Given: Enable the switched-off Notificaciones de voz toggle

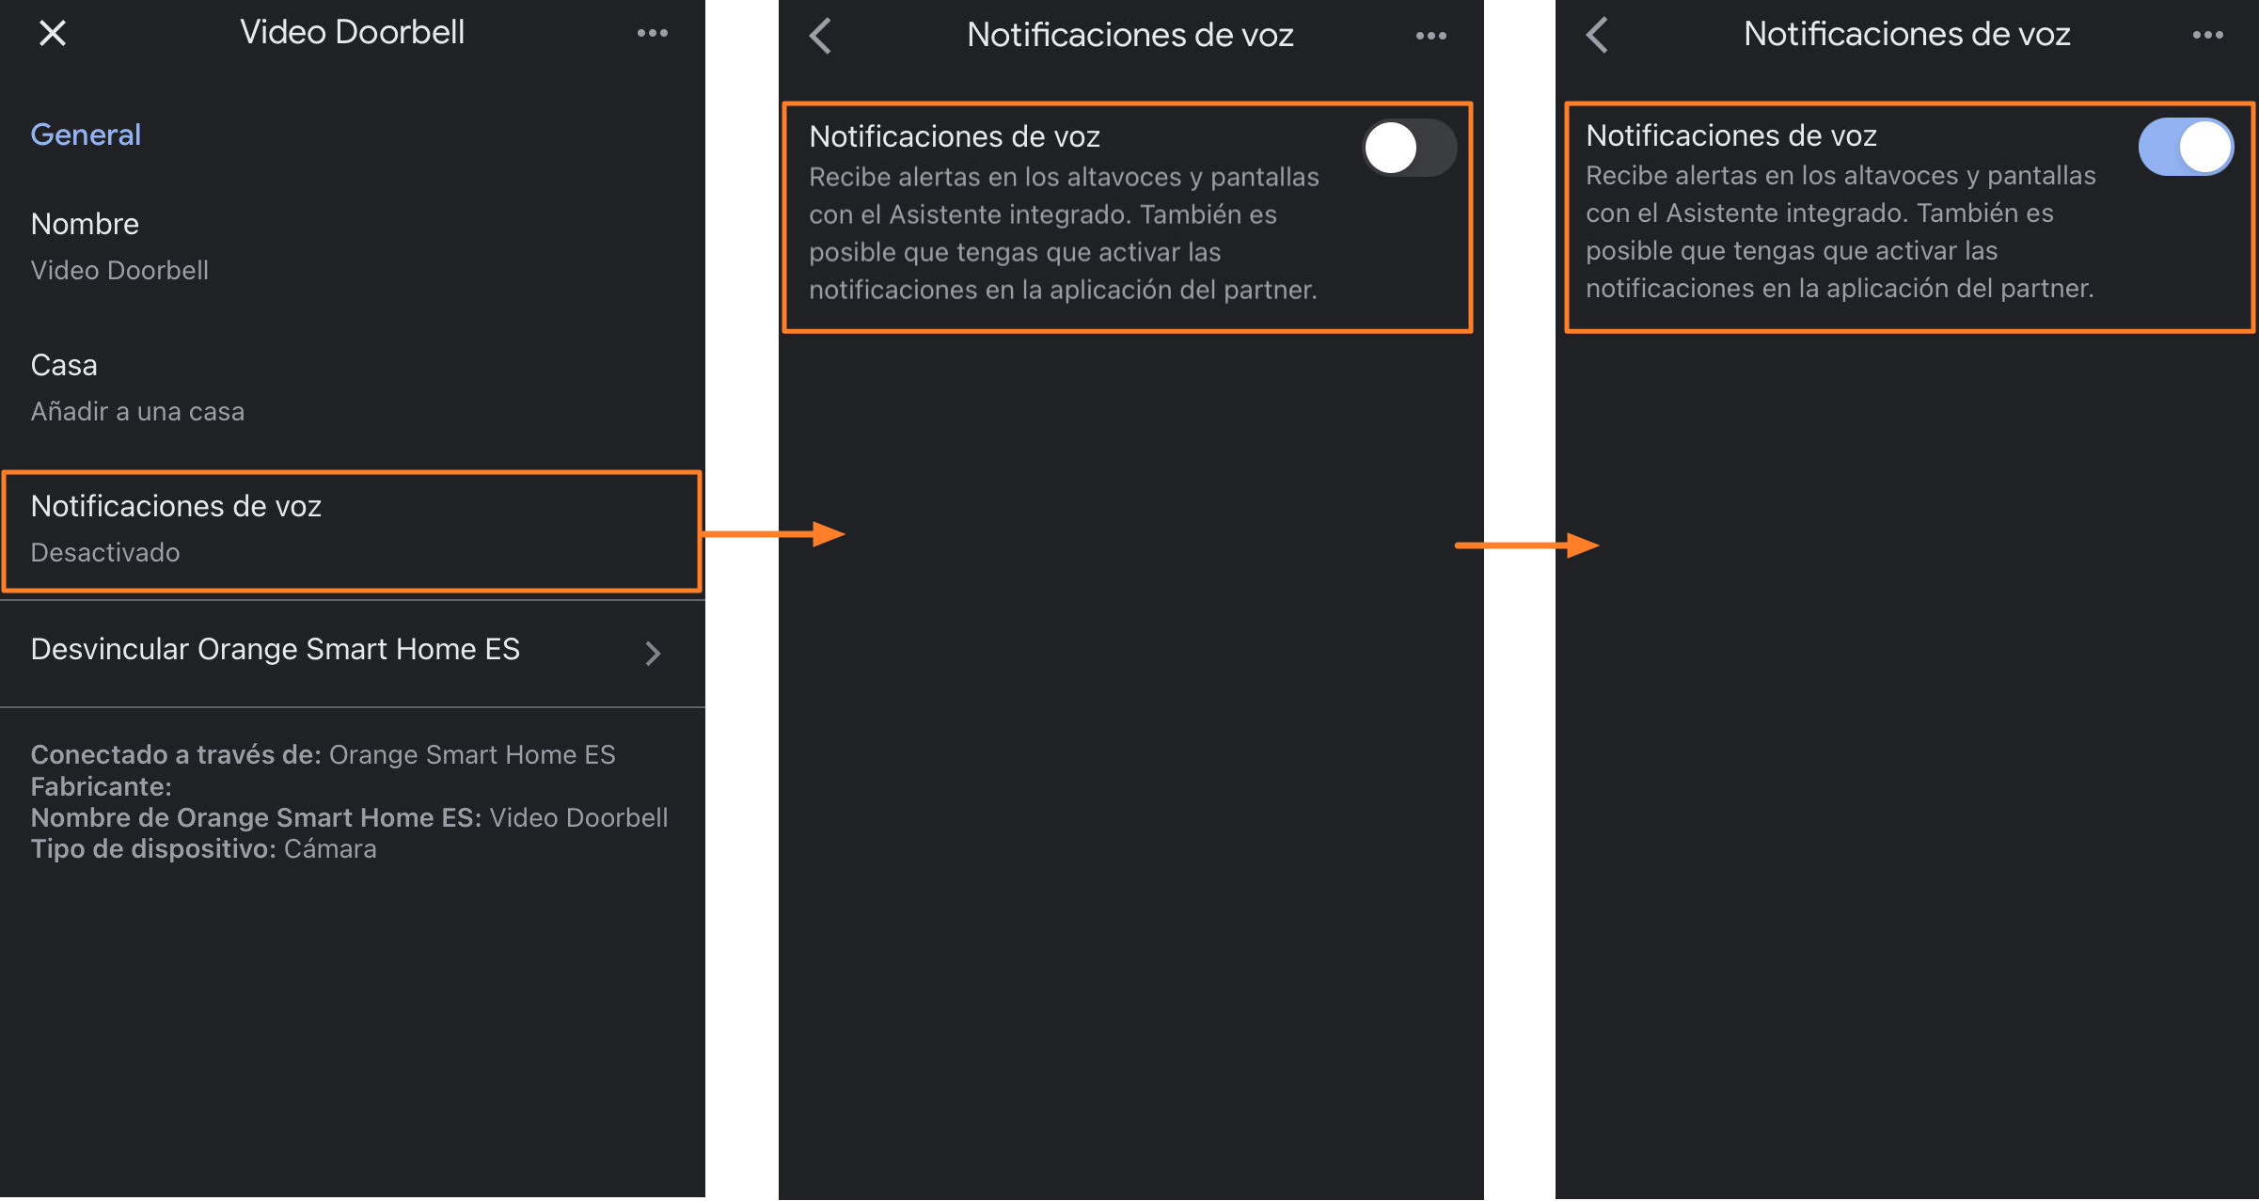Looking at the screenshot, I should coord(1409,149).
